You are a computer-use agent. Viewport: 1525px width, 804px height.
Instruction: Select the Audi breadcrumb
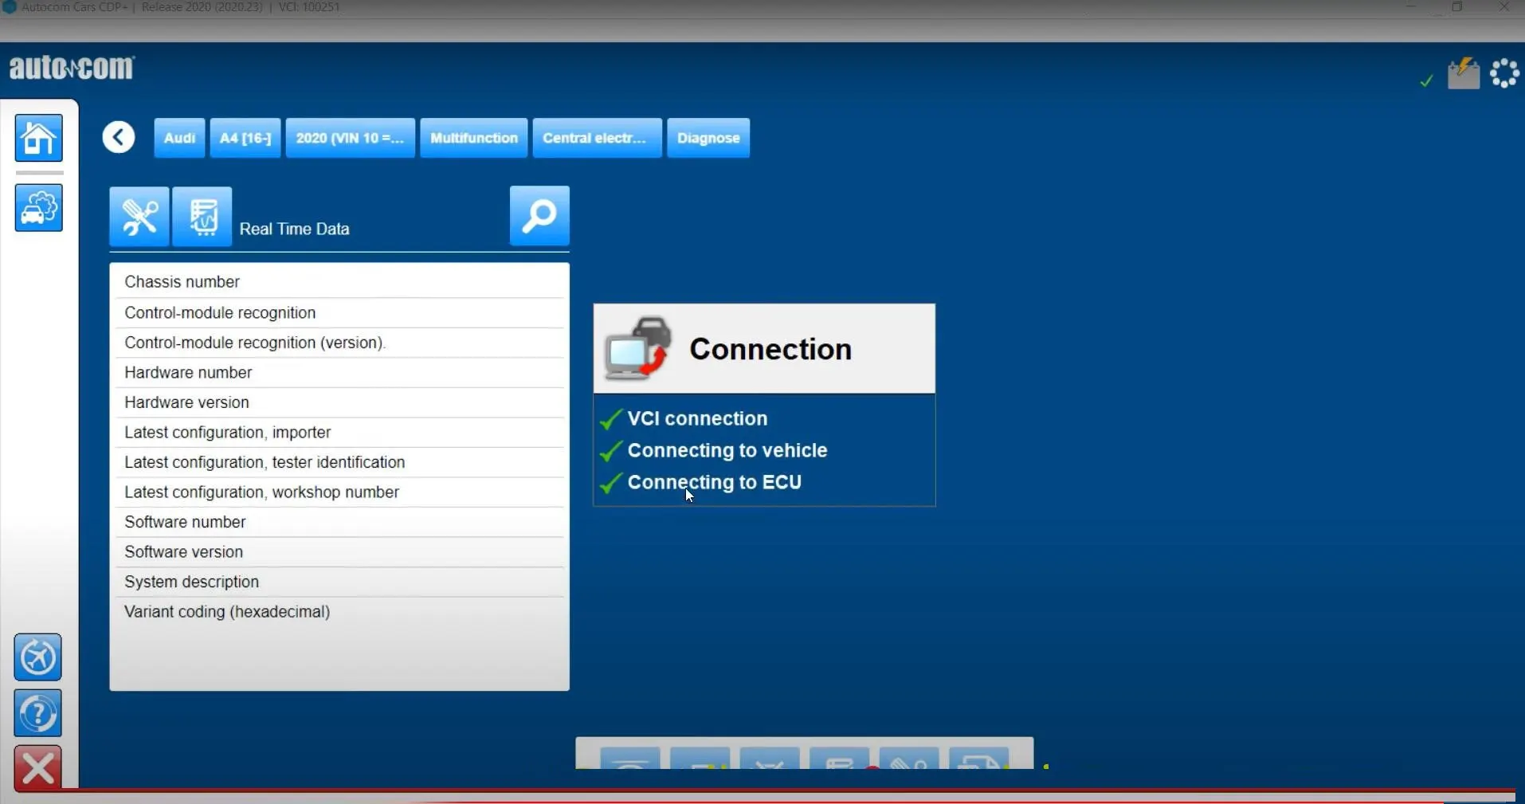click(x=179, y=138)
